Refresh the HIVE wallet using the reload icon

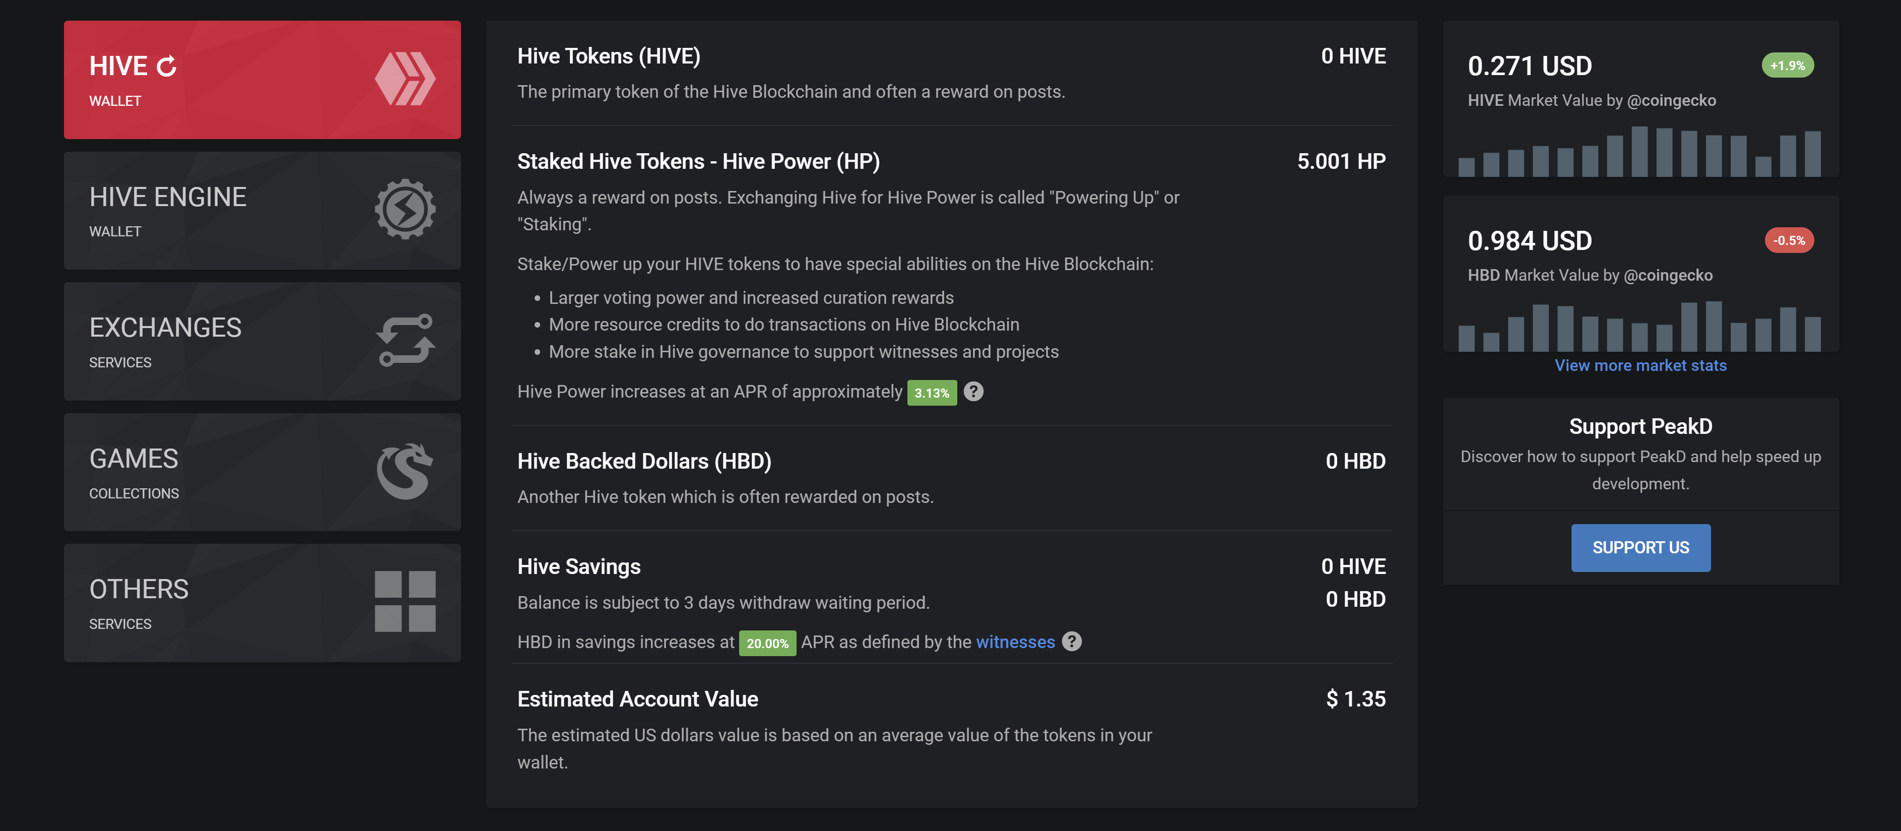pos(167,67)
